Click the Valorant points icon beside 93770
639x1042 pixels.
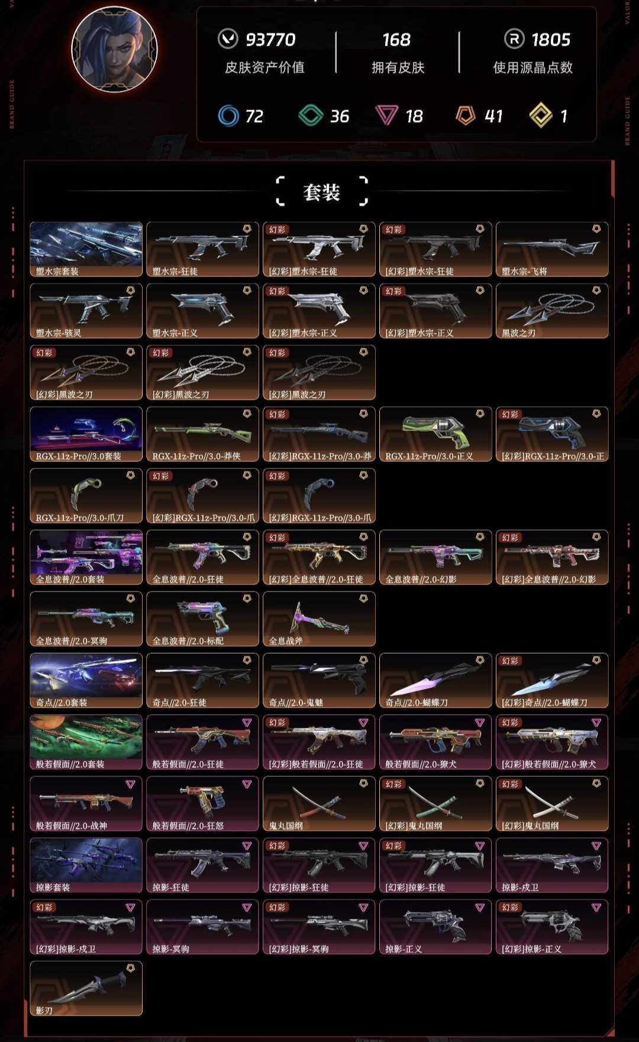click(x=228, y=39)
